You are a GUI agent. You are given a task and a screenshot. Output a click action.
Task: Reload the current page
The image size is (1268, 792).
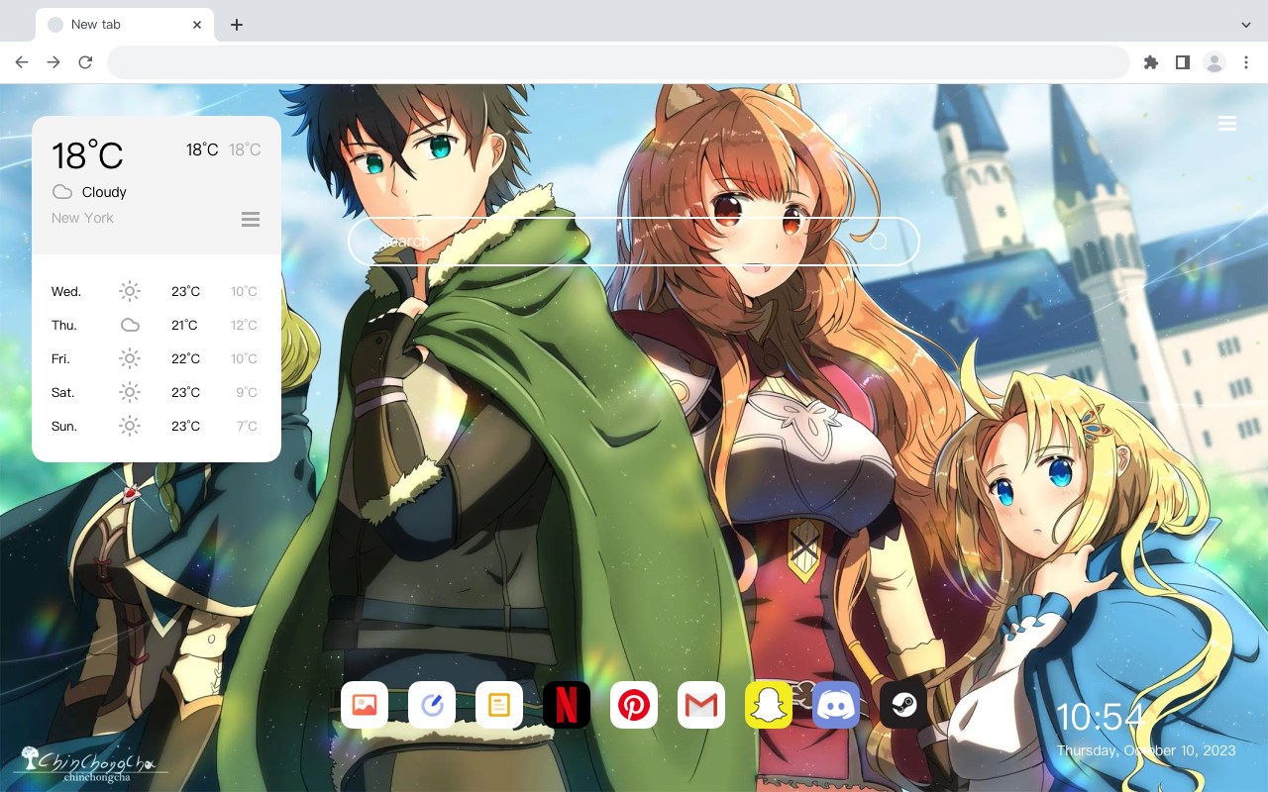[85, 62]
